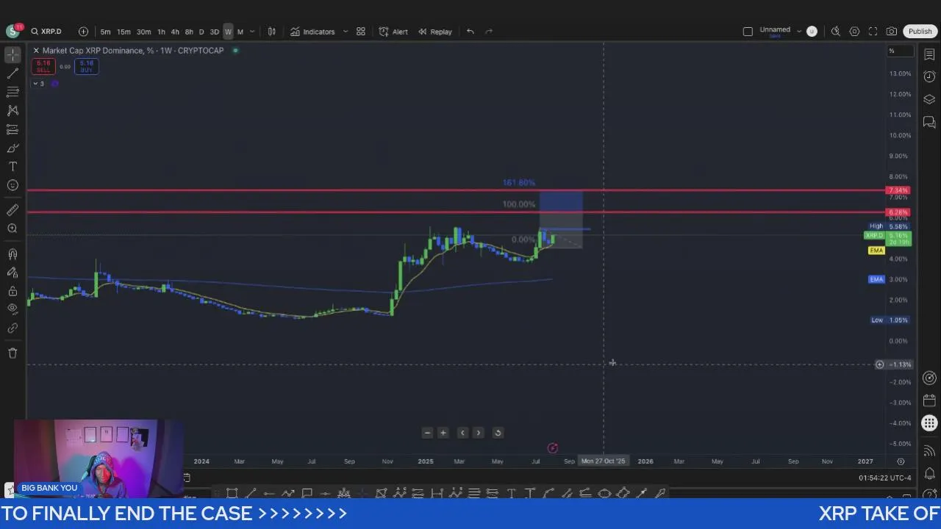Open the layout setup square icon
Screen dimensions: 941x529
click(748, 32)
